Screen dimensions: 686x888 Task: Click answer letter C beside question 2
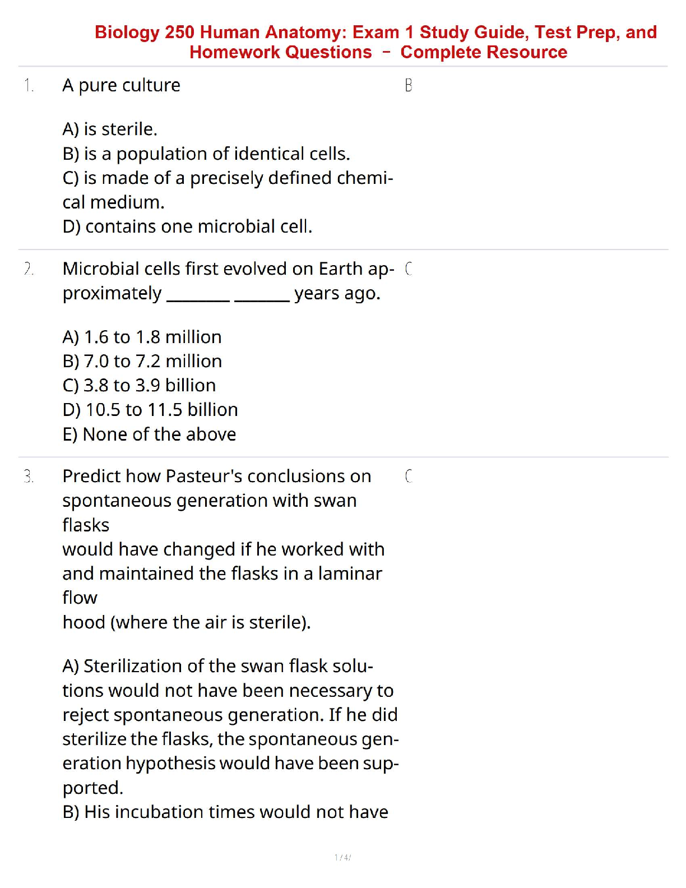(x=409, y=269)
